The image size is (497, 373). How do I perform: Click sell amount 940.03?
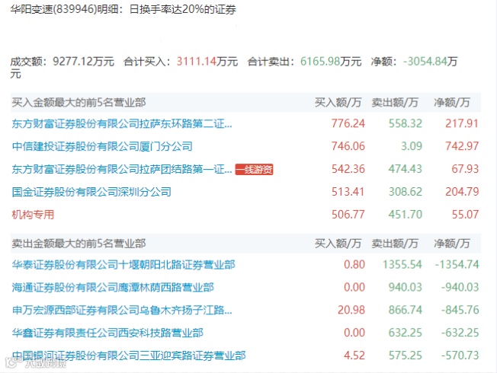click(406, 288)
